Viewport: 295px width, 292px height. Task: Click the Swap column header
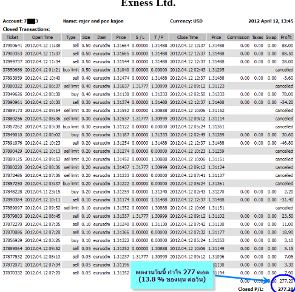pos(271,37)
